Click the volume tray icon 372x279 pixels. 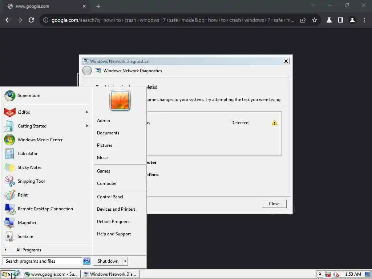(x=336, y=274)
